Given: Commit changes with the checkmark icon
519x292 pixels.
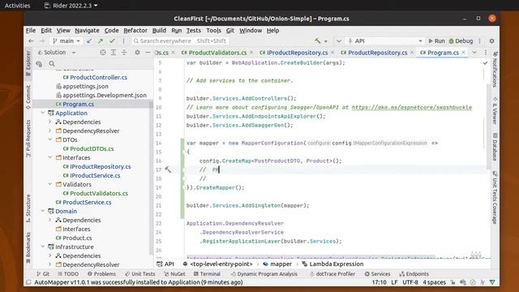Looking at the screenshot, I should point(112,41).
